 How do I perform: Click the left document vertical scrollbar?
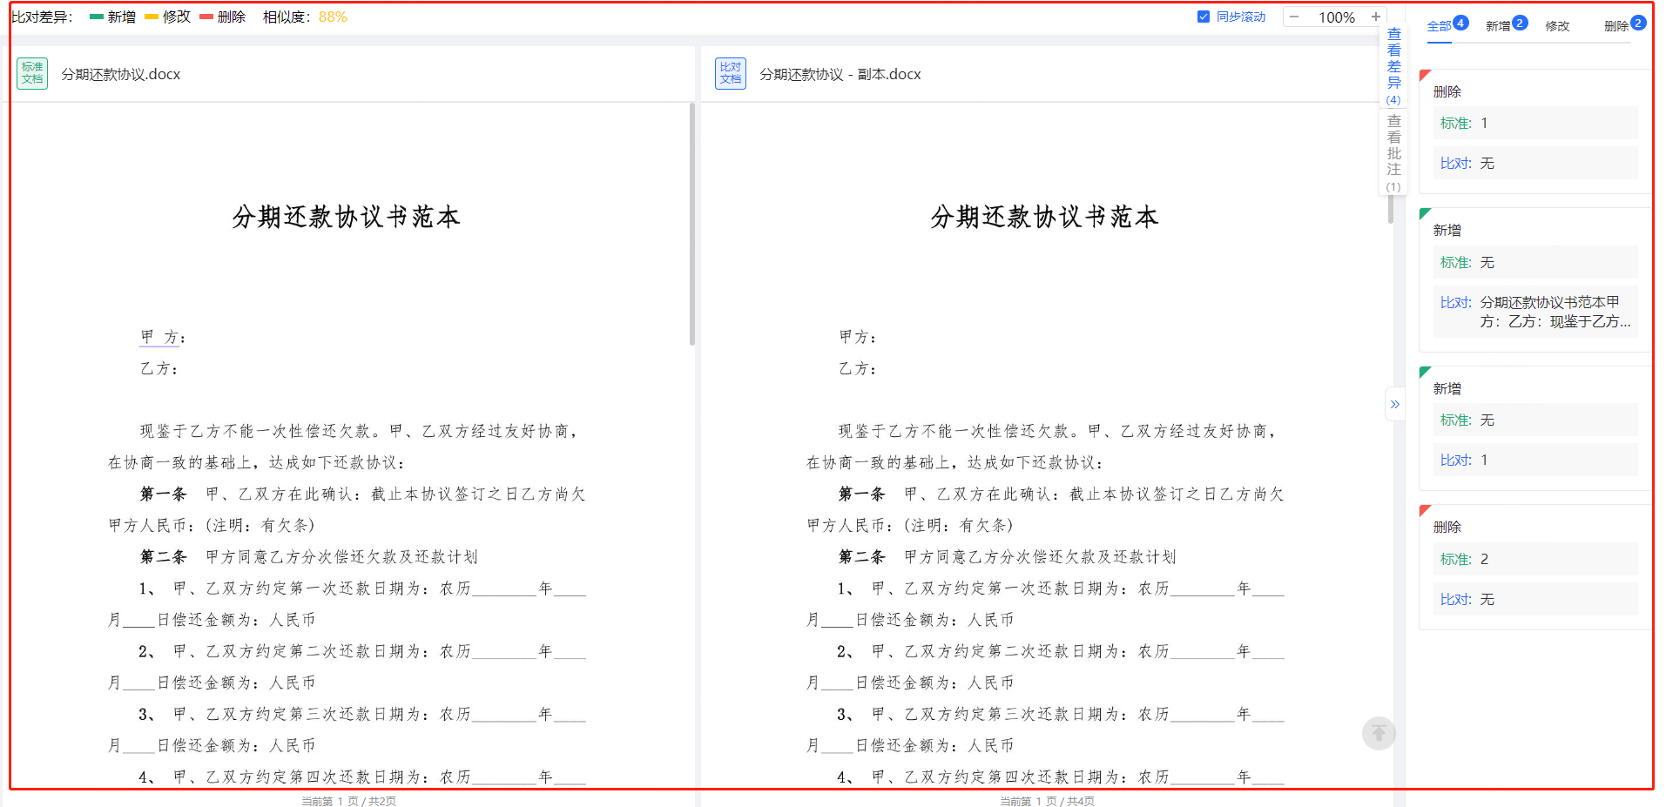coord(692,224)
